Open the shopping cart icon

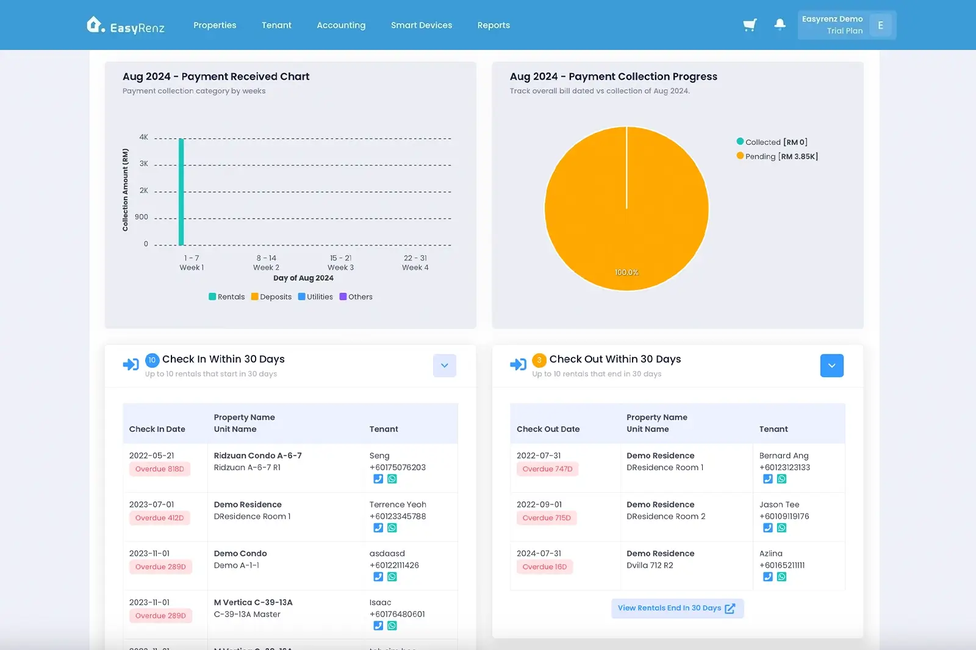tap(750, 25)
